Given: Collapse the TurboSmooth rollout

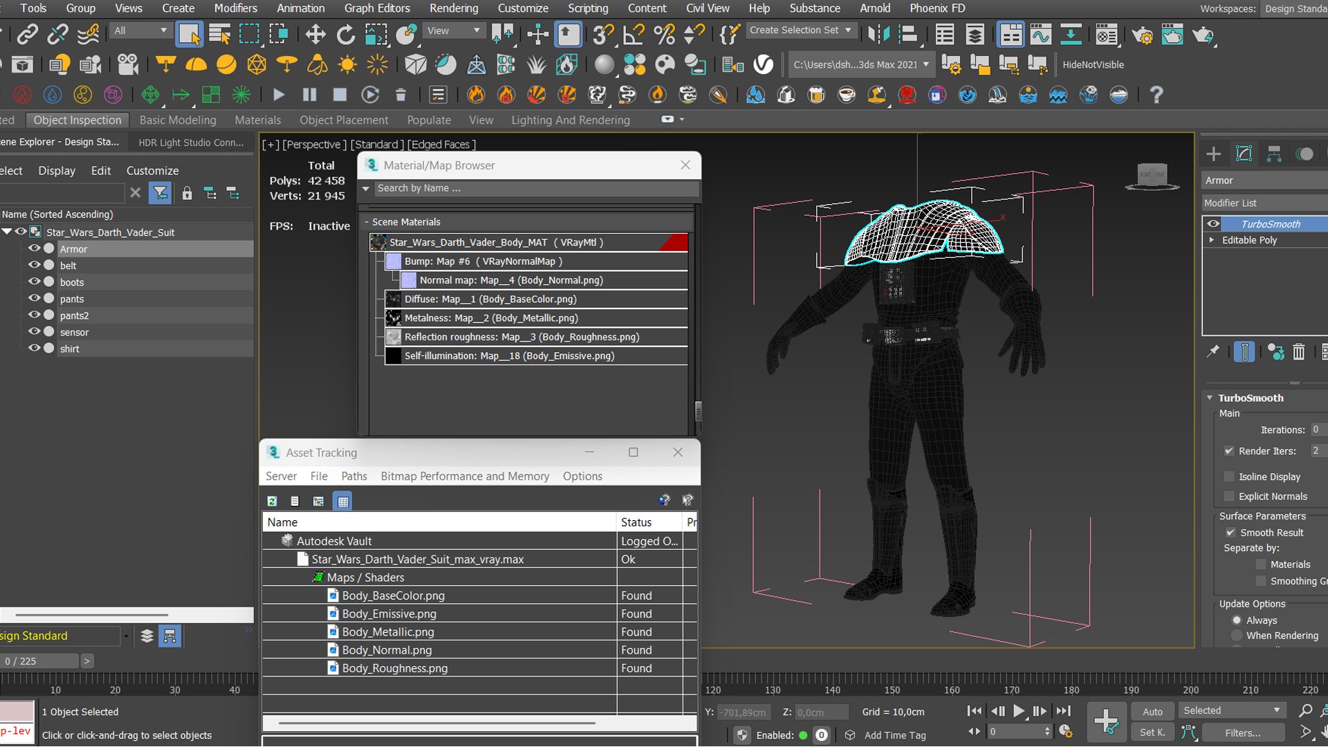Looking at the screenshot, I should click(1210, 398).
